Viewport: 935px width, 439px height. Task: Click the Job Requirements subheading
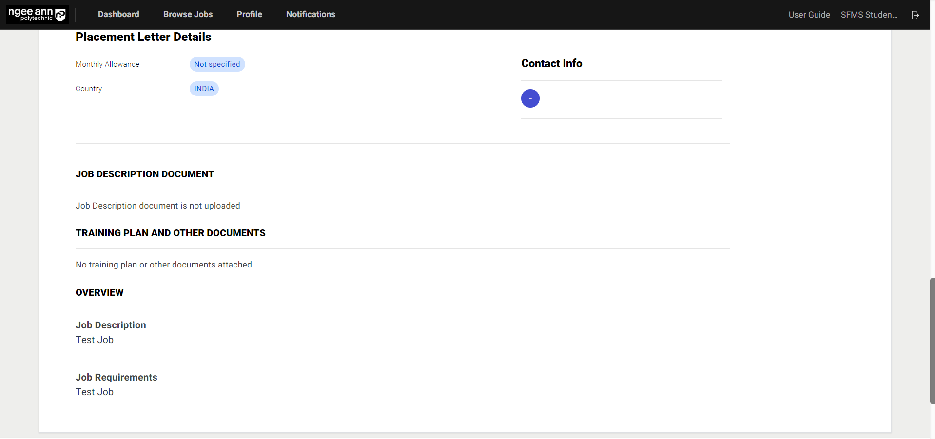tap(116, 377)
